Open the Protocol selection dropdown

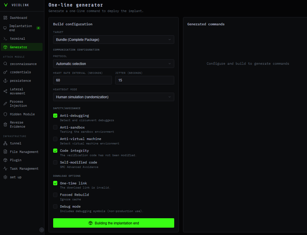[113, 64]
